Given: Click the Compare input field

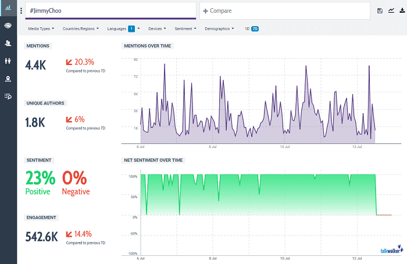Looking at the screenshot, I should (x=284, y=11).
